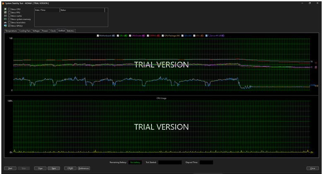The width and height of the screenshot is (323, 174).
Task: Open the CPUID panel button
Action: click(70, 168)
